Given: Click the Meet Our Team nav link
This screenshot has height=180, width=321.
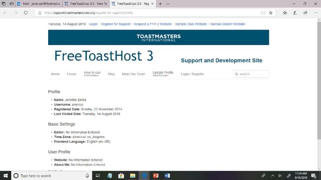Looking at the screenshot, I should coord(134,74).
